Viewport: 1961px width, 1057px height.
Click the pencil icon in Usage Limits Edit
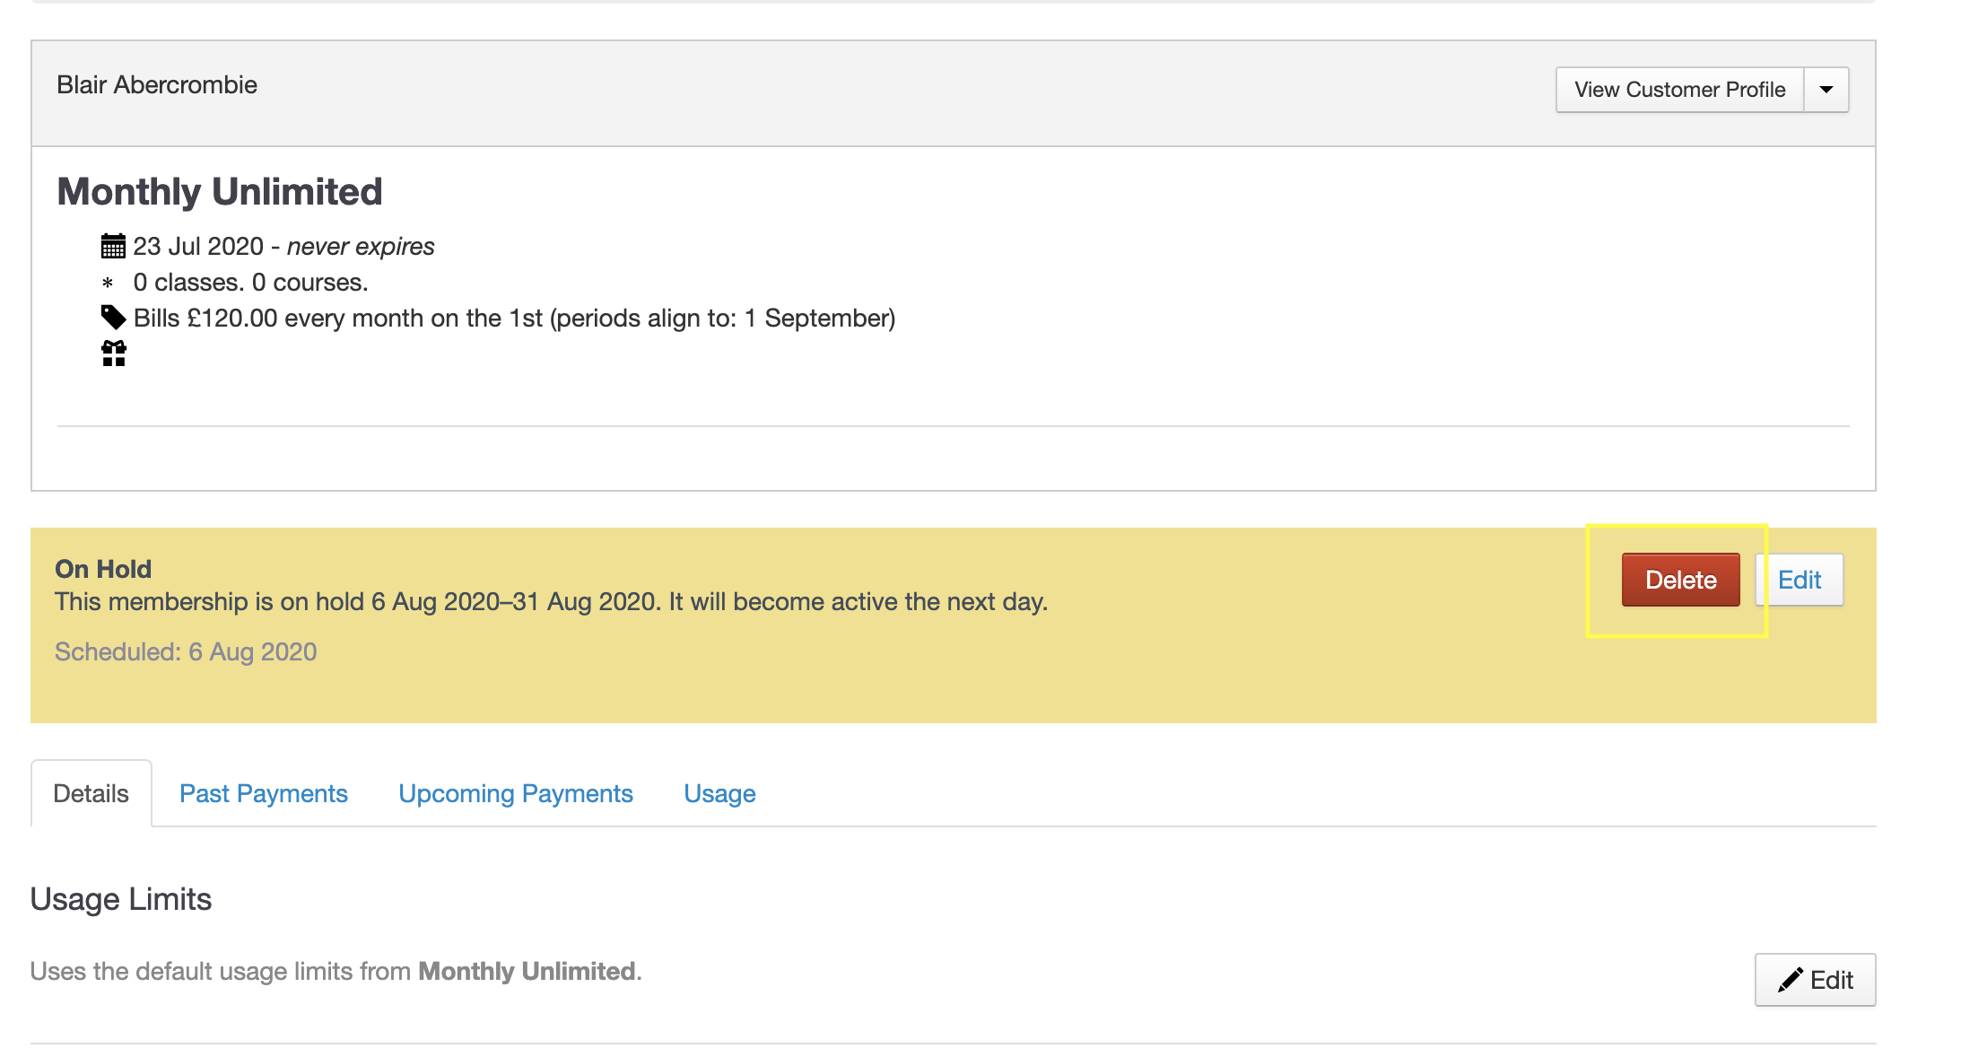(1790, 980)
